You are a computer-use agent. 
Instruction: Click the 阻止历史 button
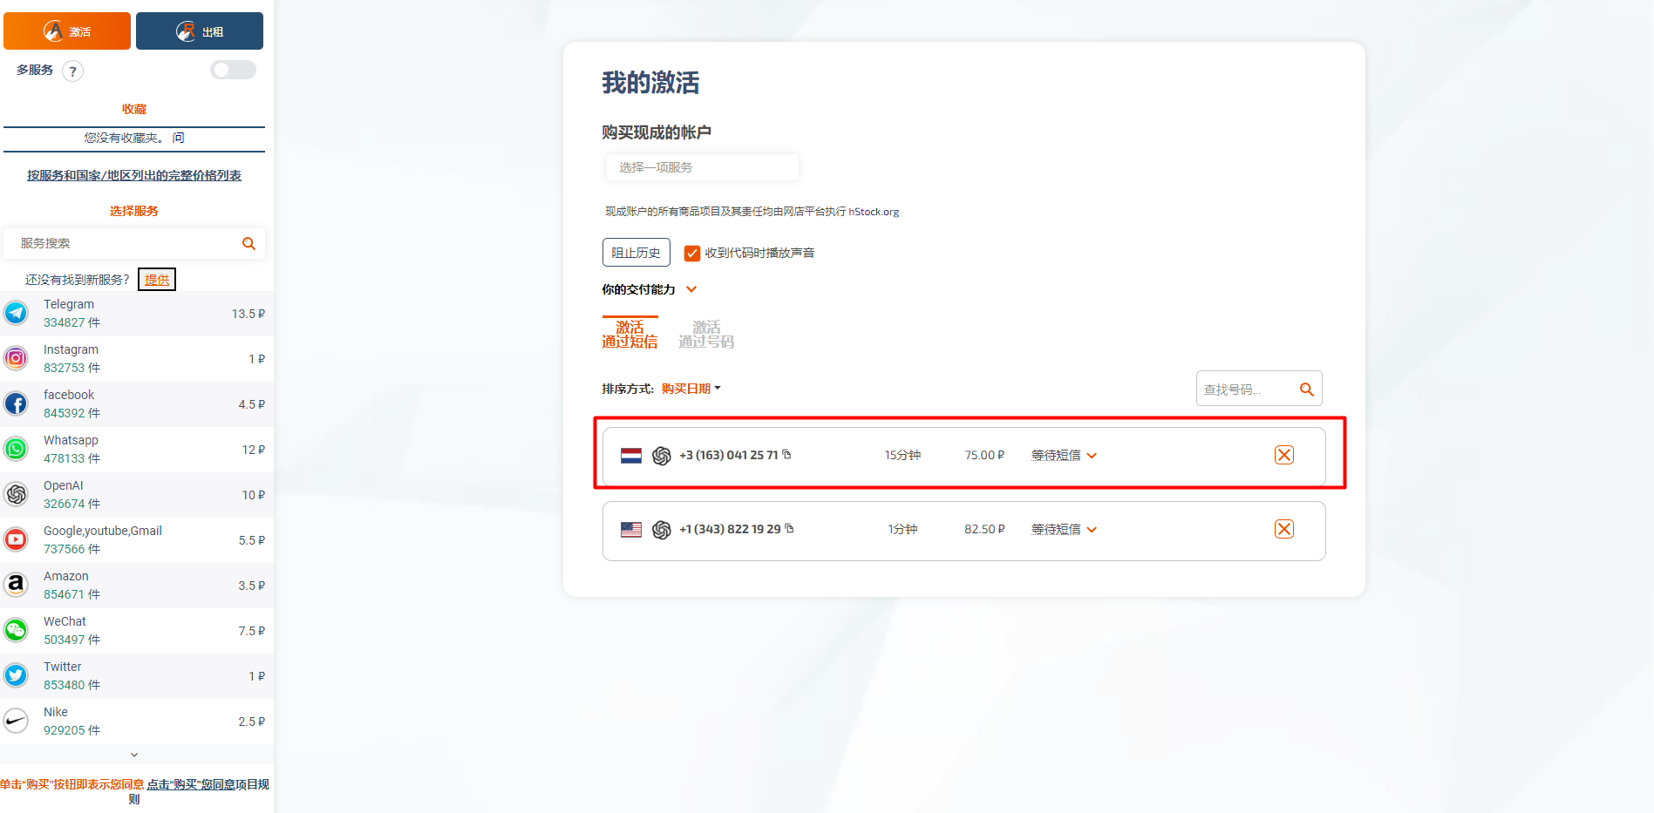click(636, 253)
